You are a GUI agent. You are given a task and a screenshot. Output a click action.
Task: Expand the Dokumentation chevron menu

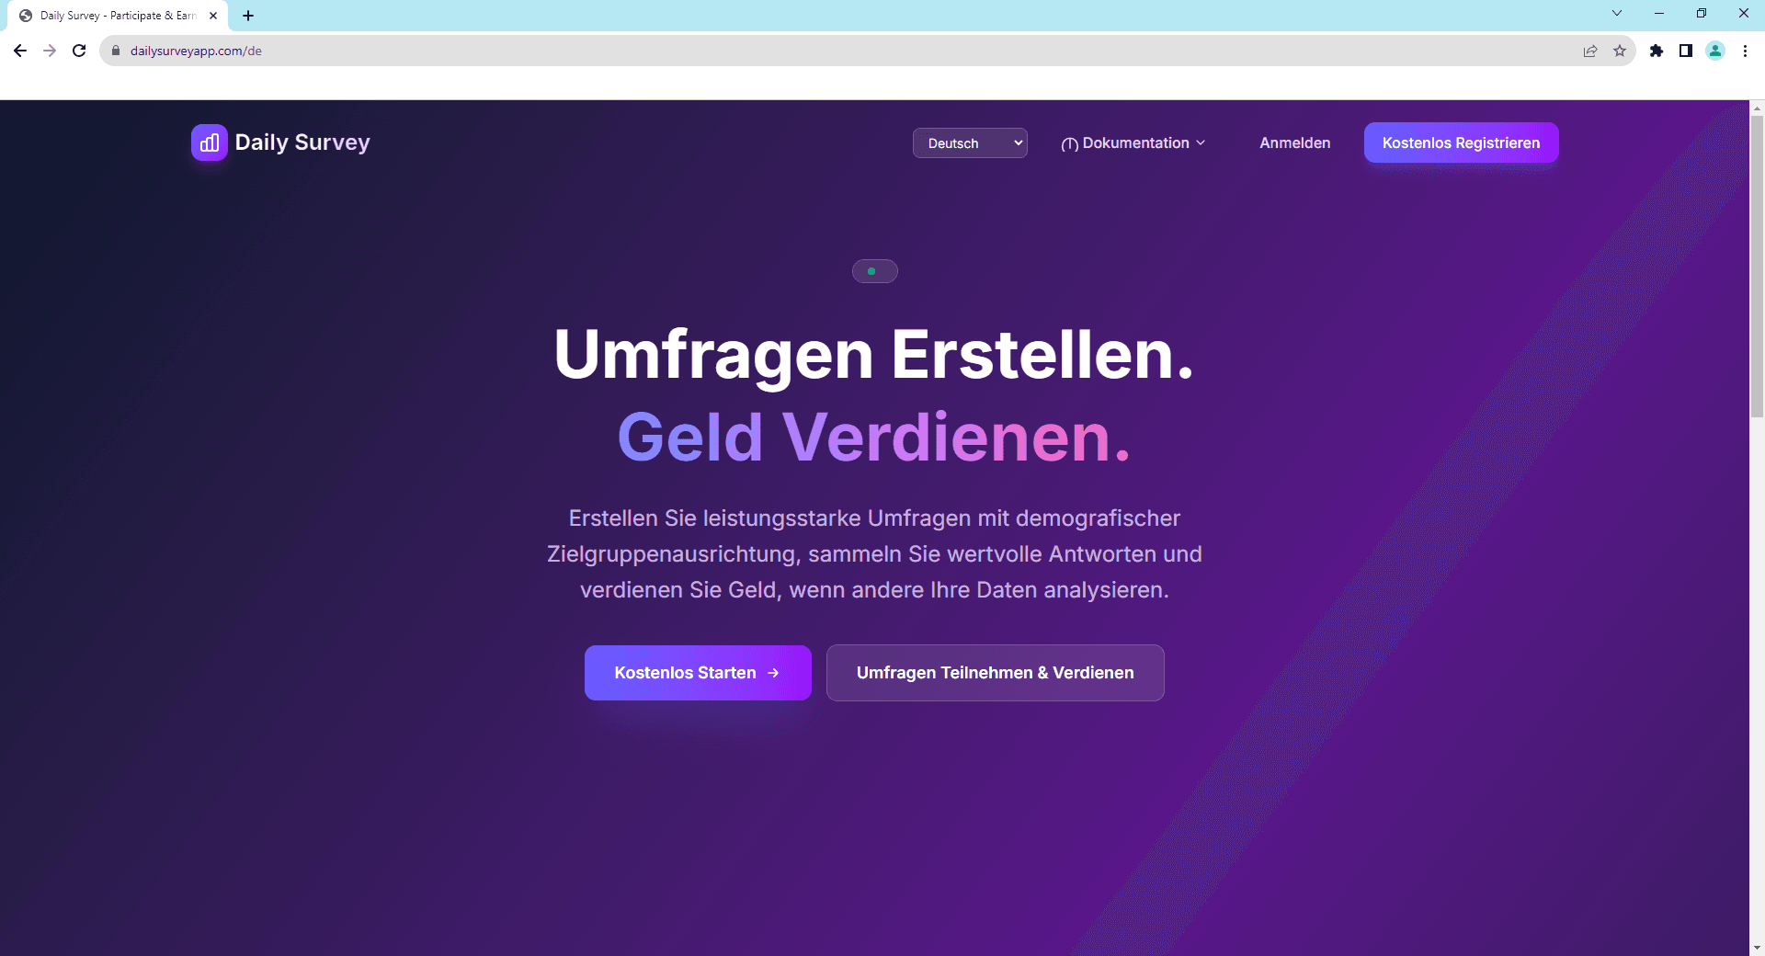tap(1201, 143)
